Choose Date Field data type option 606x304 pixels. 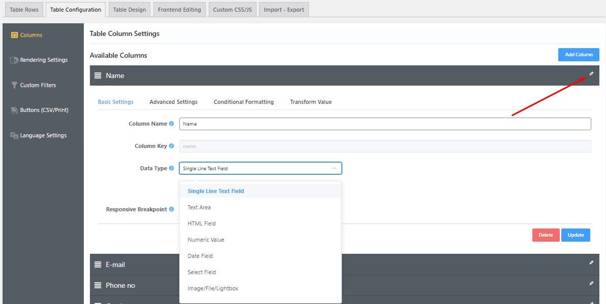coord(261,256)
